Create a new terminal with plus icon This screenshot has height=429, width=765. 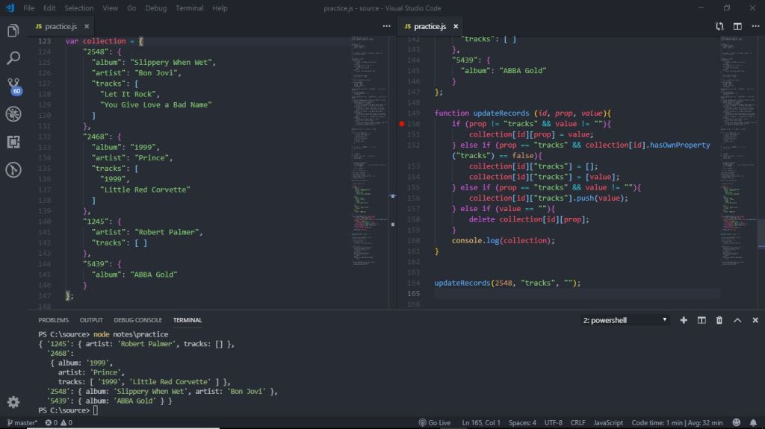click(684, 320)
